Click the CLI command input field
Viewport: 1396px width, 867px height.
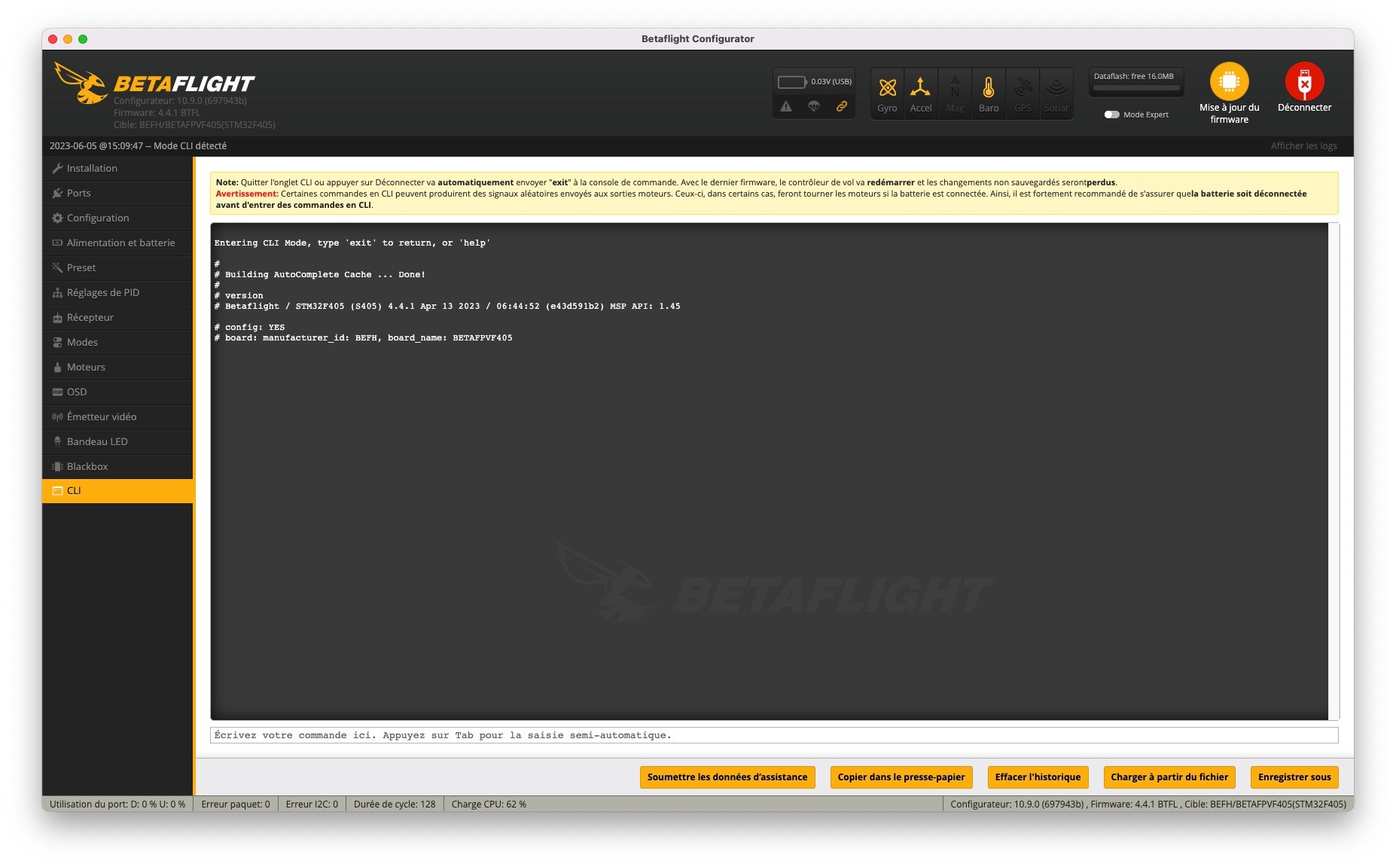[774, 735]
